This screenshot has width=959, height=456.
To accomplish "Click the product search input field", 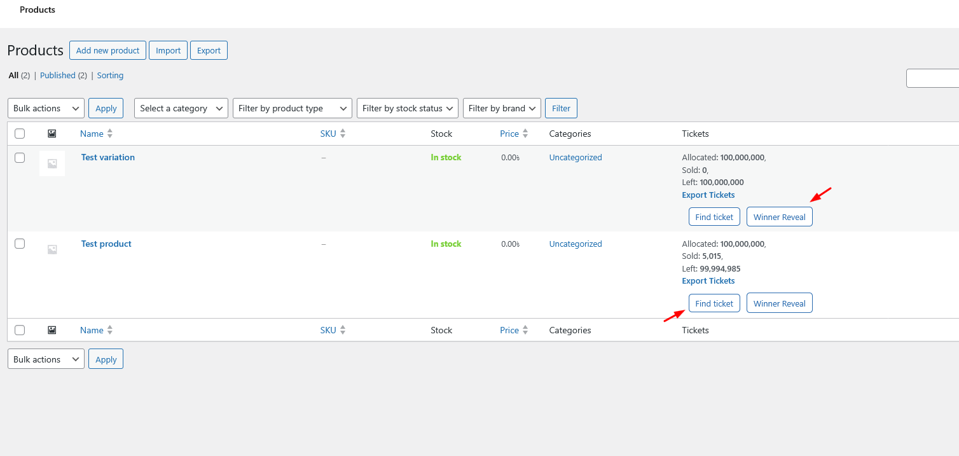I will tap(932, 78).
